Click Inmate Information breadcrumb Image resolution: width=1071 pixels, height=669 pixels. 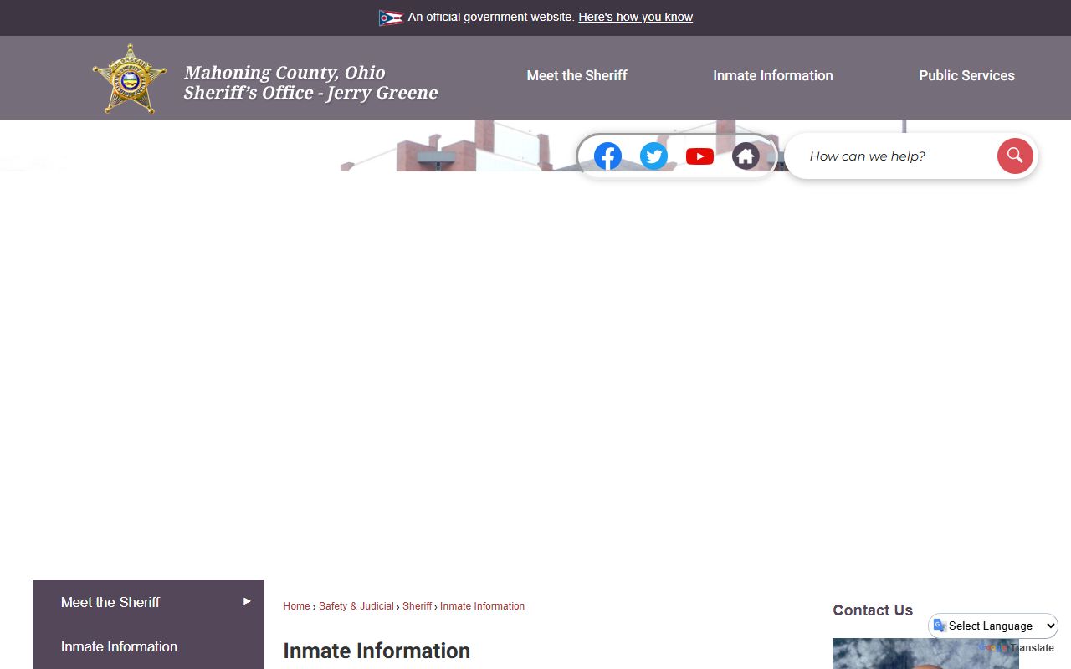click(x=482, y=606)
